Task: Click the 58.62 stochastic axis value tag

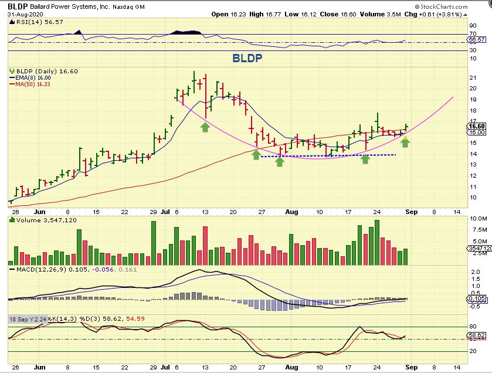Action: (477, 335)
